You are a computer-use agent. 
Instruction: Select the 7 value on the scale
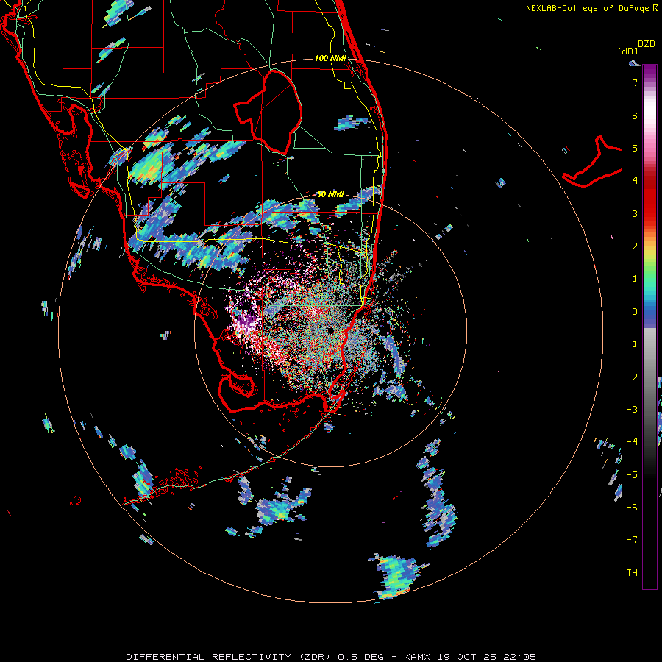click(x=635, y=82)
